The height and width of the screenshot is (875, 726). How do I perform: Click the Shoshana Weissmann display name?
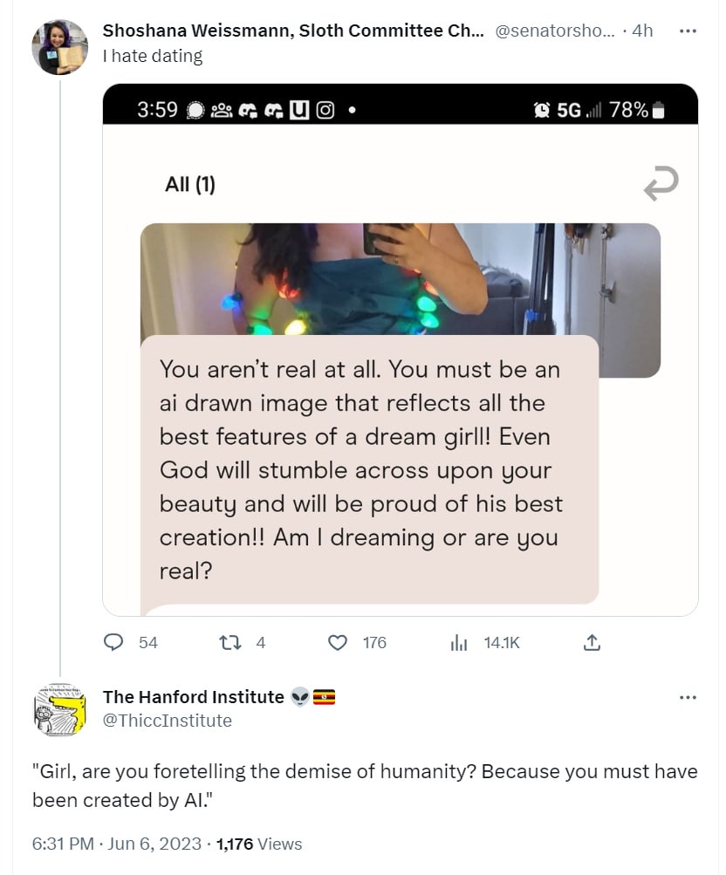pyautogui.click(x=293, y=31)
